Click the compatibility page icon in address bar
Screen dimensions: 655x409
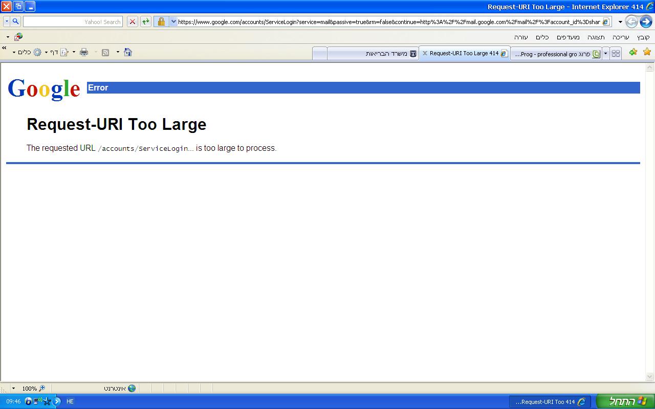coord(606,21)
